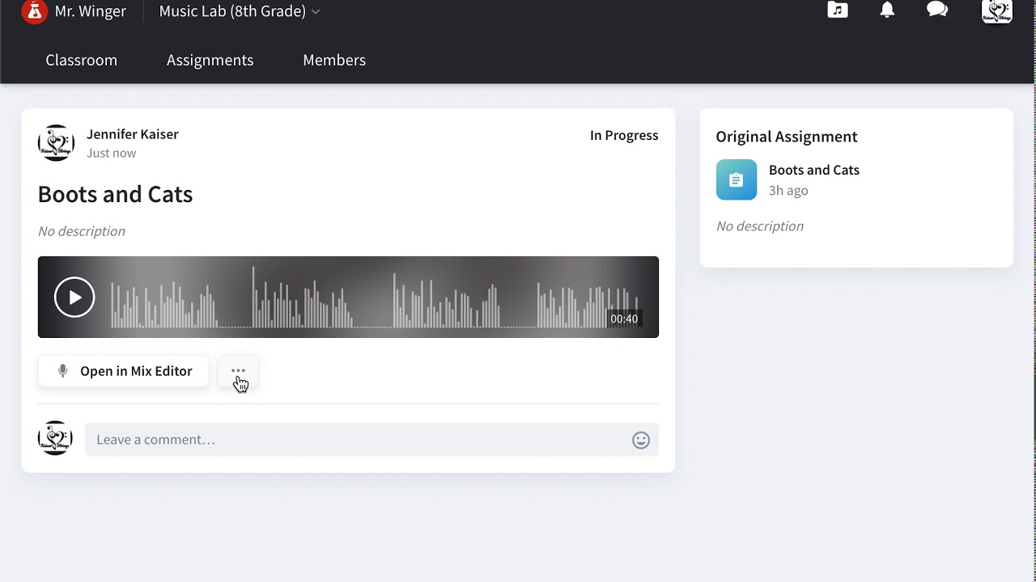Image resolution: width=1036 pixels, height=582 pixels.
Task: Go to the Classroom tab
Action: (81, 60)
